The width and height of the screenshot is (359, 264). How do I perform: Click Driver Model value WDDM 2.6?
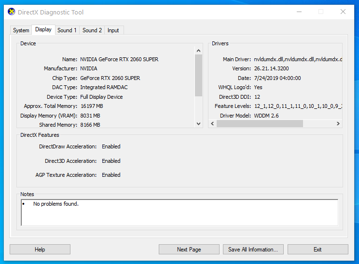pyautogui.click(x=266, y=116)
